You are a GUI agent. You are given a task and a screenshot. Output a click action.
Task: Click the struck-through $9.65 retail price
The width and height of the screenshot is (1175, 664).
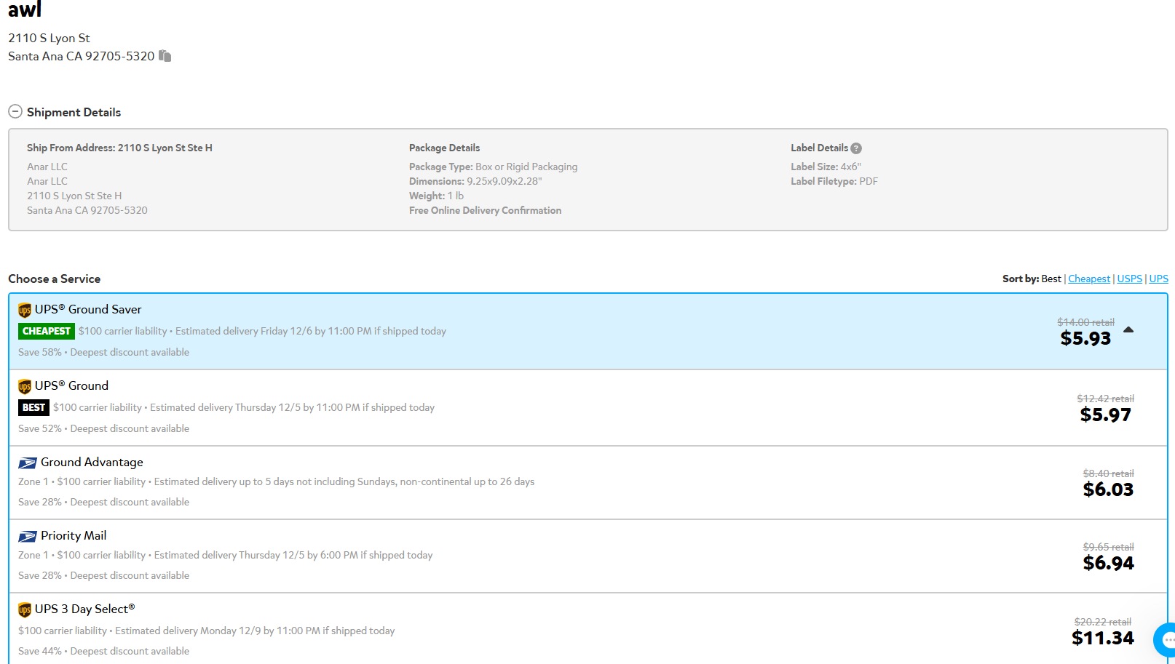1108,547
